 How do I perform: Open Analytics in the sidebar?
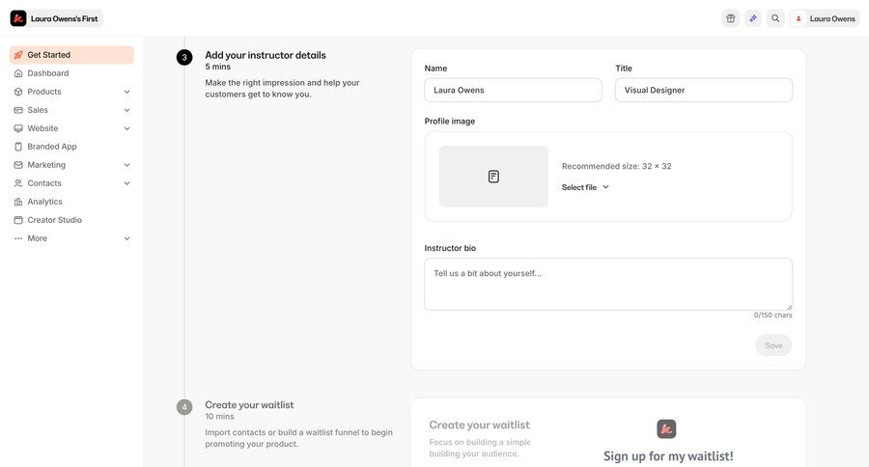tap(44, 202)
